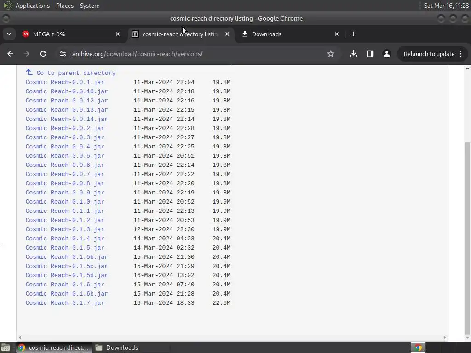
Task: Click the up-arrow parent directory icon
Action: click(x=29, y=72)
